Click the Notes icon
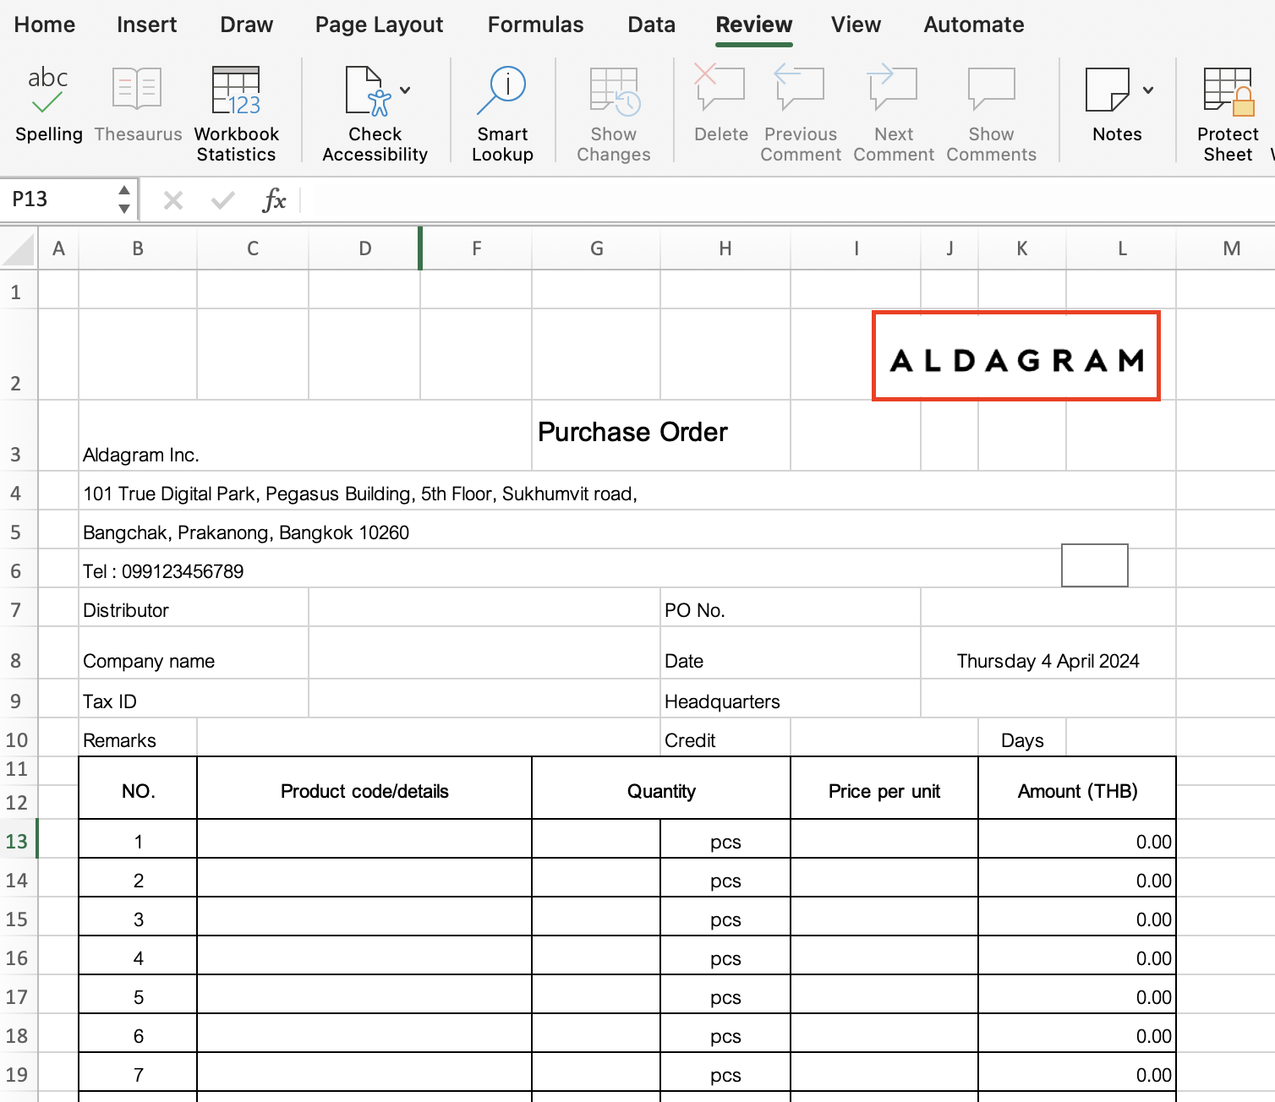 (1108, 93)
